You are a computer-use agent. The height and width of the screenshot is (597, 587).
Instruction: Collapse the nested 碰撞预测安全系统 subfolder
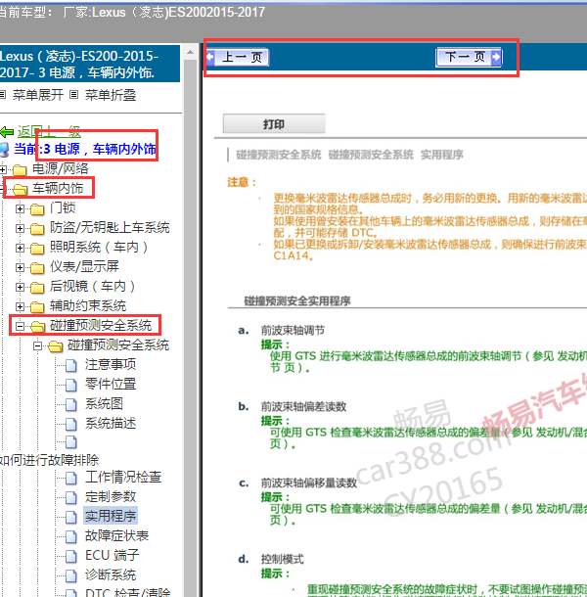pos(37,345)
